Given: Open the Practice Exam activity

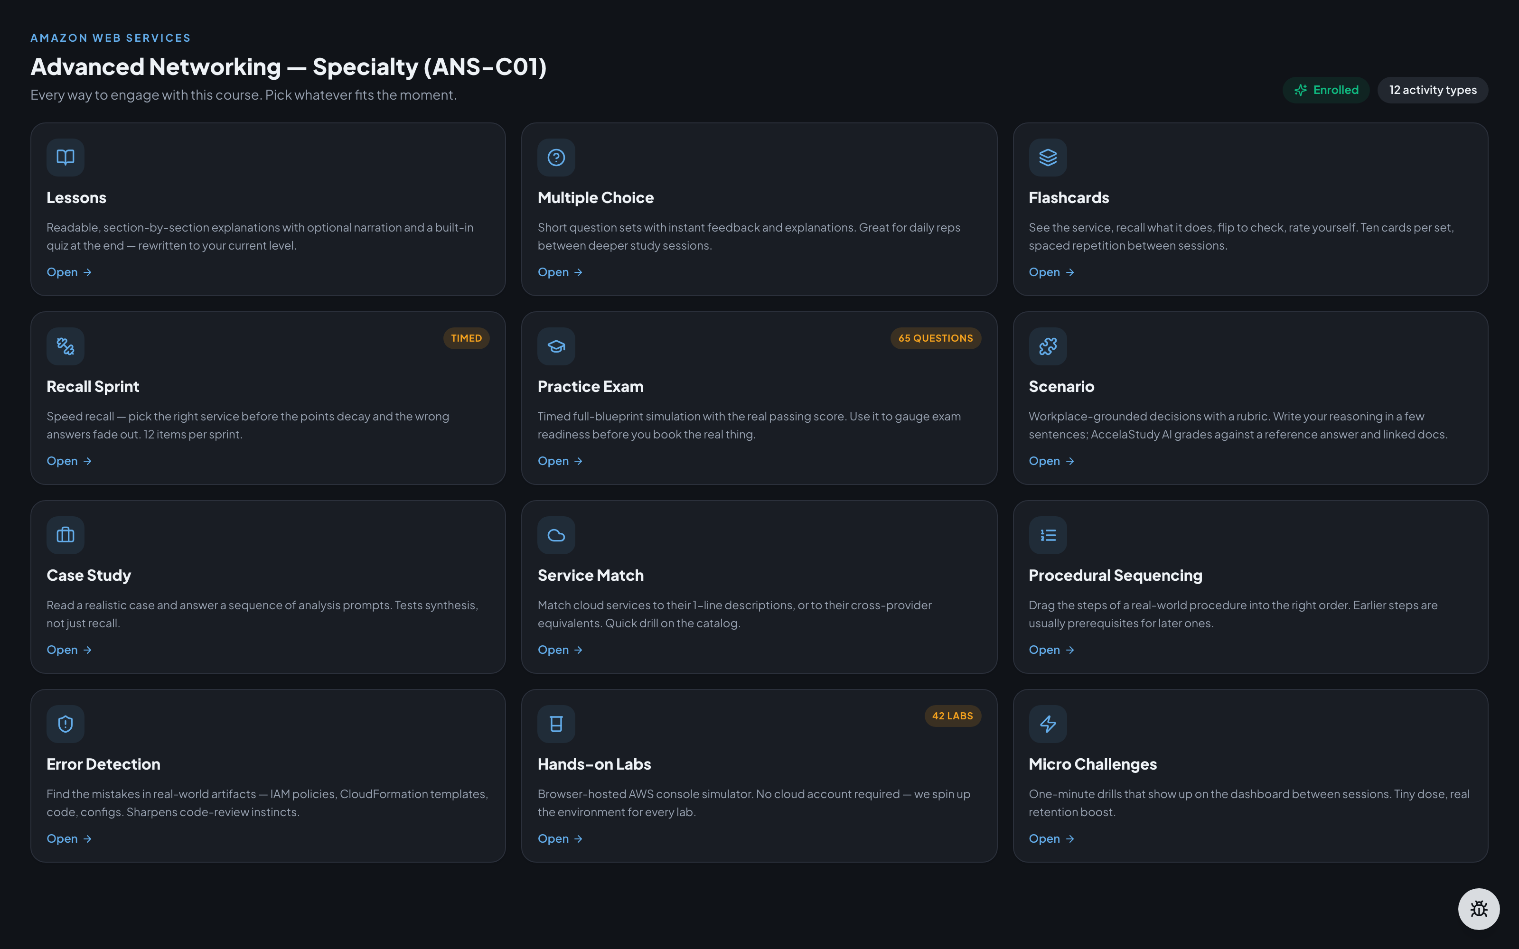Looking at the screenshot, I should [560, 461].
